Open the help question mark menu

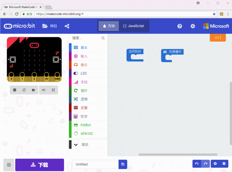(x=180, y=26)
